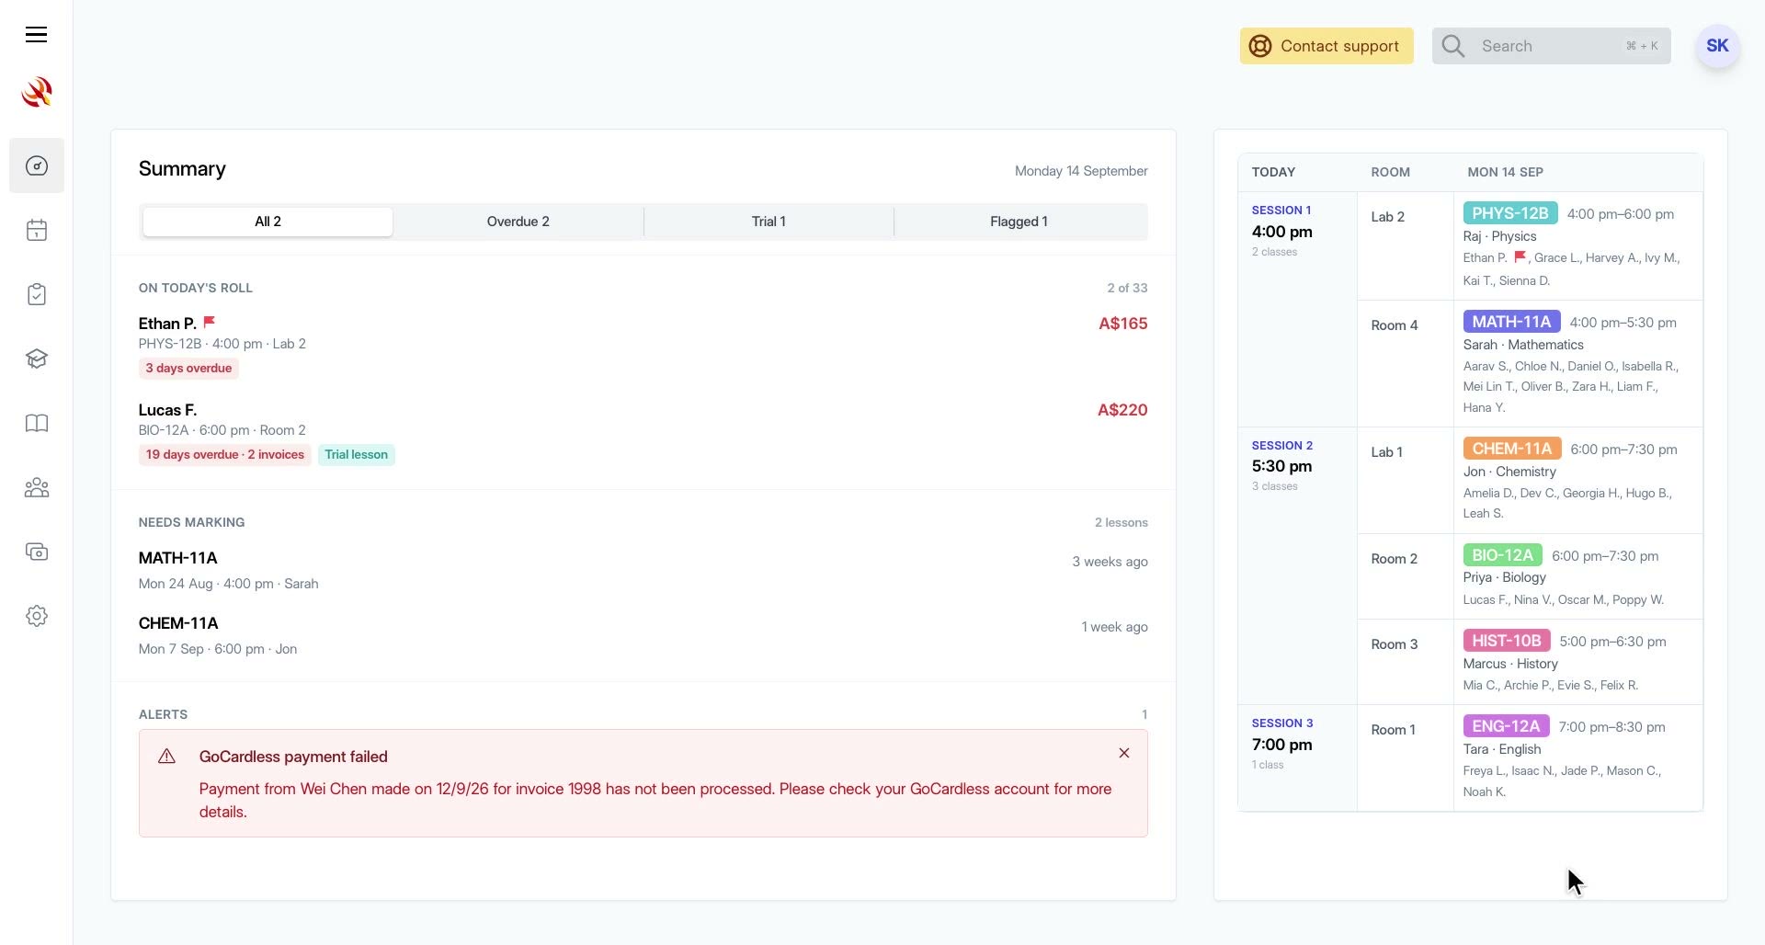
Task: Click the red flag beside Ethan P. in summary
Action: coord(209,323)
